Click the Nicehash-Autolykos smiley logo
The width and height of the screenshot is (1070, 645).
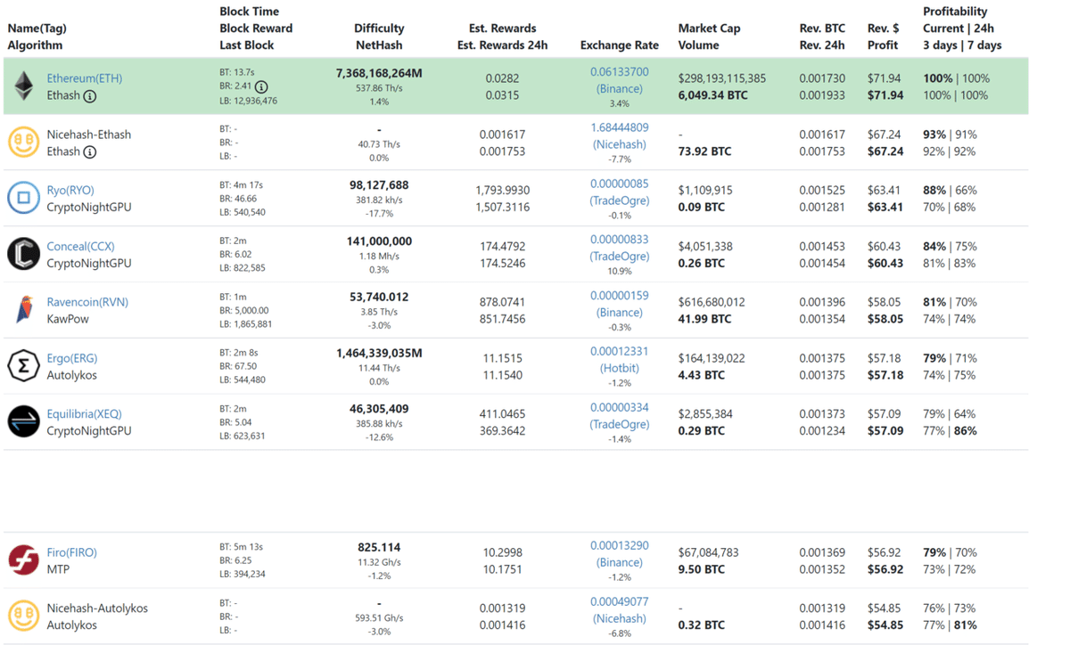coord(23,616)
